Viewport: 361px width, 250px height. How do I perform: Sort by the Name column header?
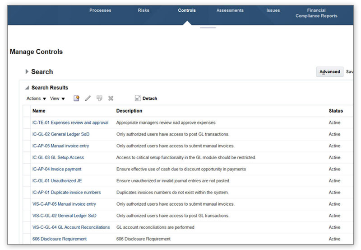click(x=39, y=111)
